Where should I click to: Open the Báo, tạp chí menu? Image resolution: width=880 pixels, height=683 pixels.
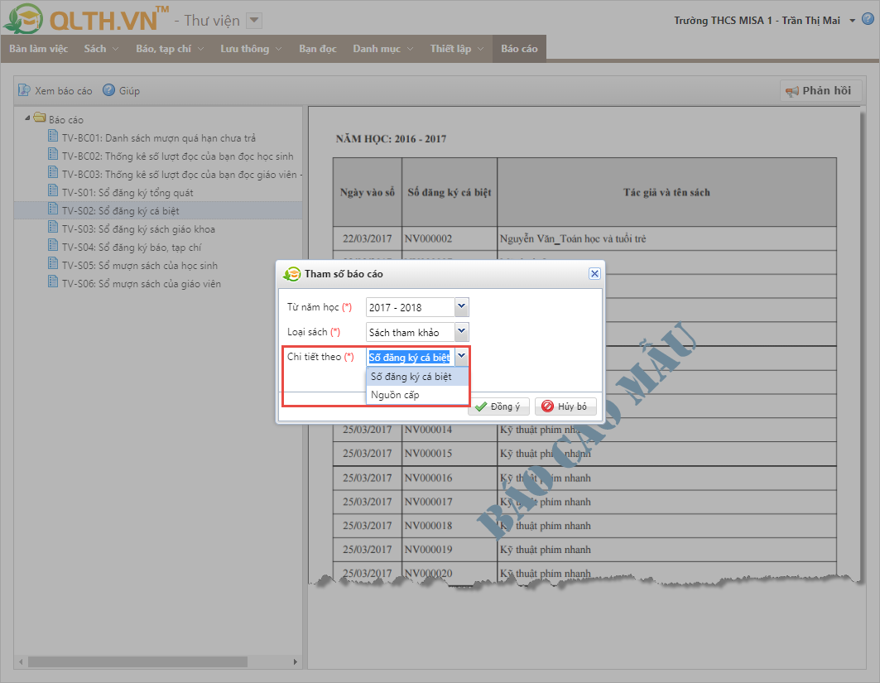(170, 49)
